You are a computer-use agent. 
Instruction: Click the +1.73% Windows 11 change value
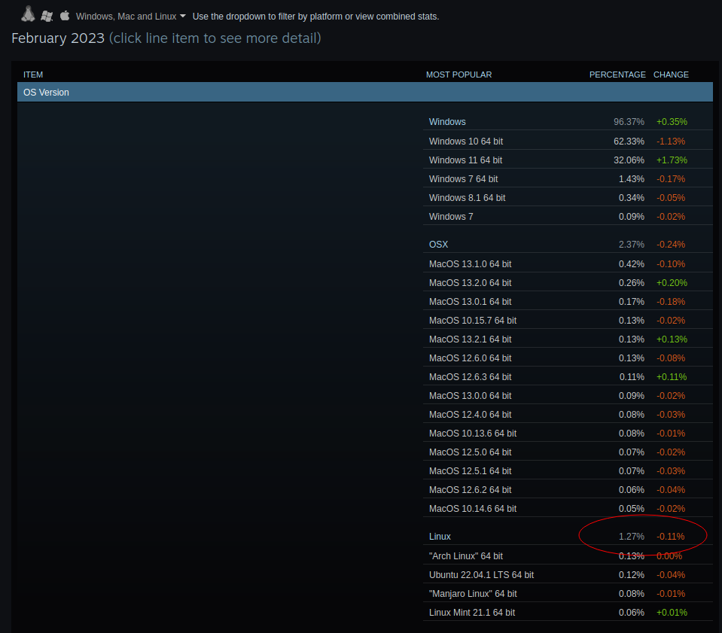tap(672, 160)
